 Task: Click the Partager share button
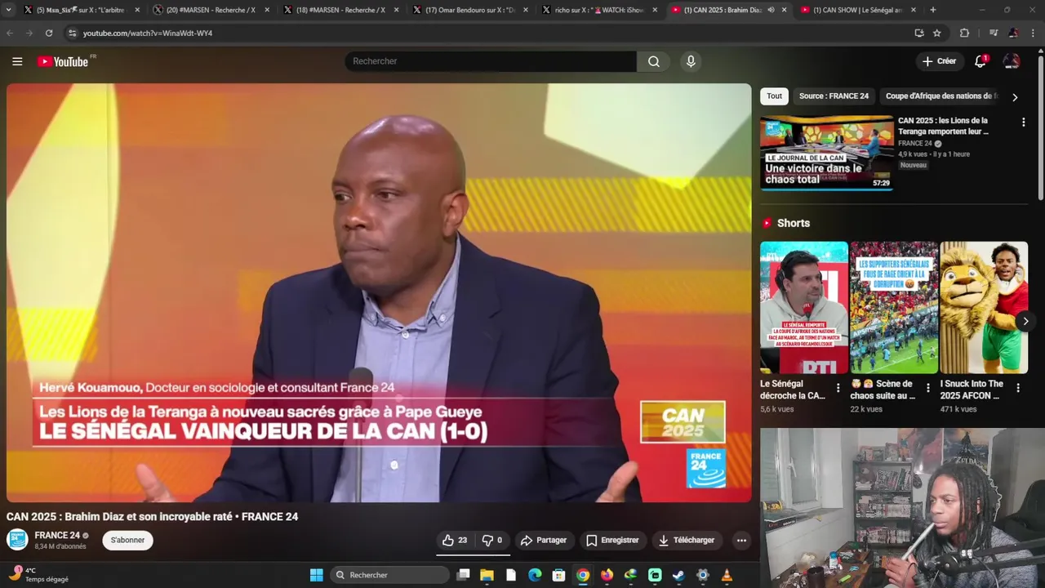pyautogui.click(x=544, y=540)
